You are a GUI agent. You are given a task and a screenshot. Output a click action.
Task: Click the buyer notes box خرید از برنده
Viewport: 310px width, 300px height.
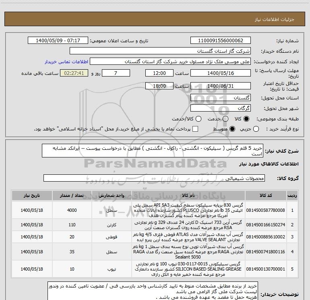coord(153,291)
